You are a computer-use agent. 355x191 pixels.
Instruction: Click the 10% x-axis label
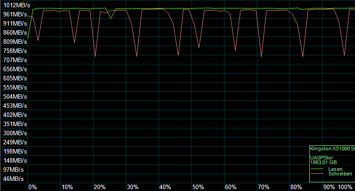pos(67,187)
